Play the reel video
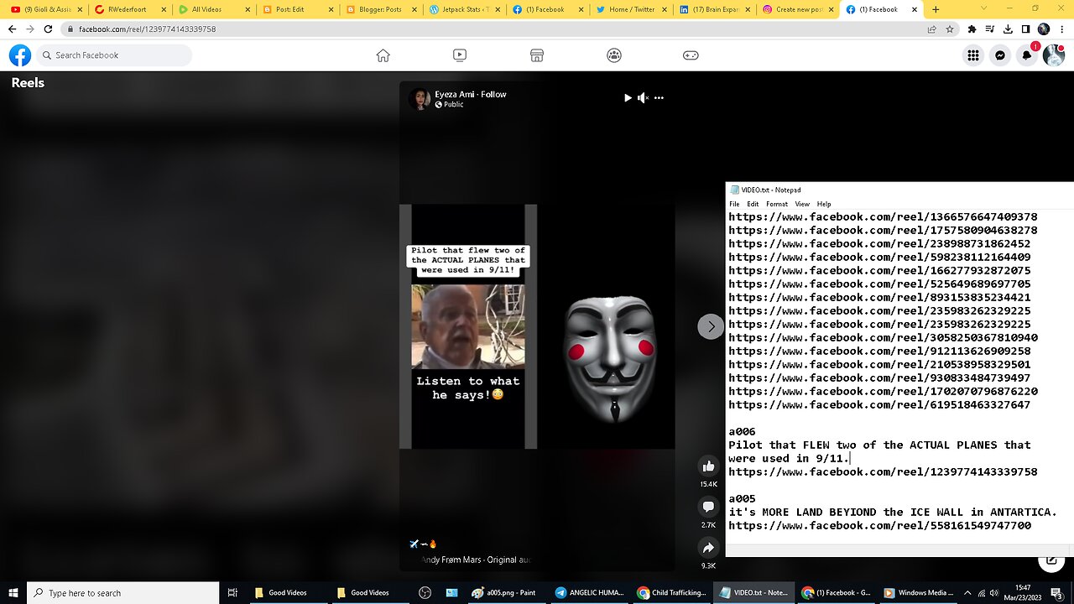 (x=628, y=98)
